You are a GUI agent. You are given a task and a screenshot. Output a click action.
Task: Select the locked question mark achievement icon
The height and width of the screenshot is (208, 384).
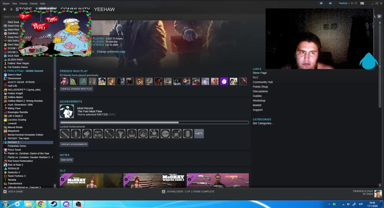click(x=132, y=133)
